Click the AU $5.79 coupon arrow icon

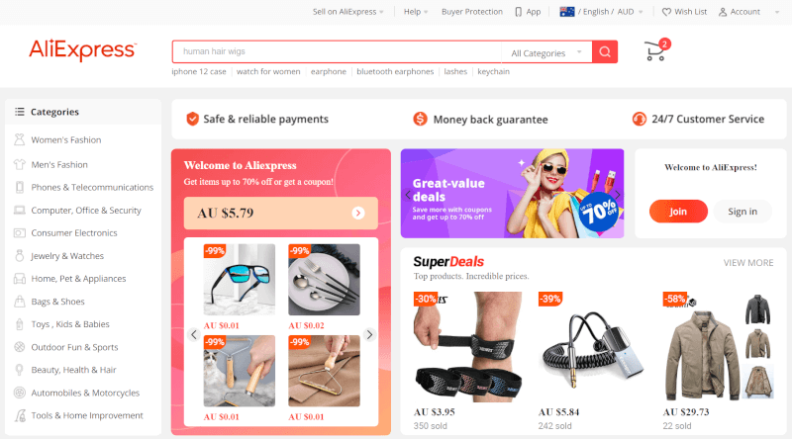pos(358,213)
